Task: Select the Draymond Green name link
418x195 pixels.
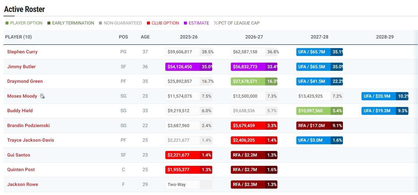Action: (25, 81)
